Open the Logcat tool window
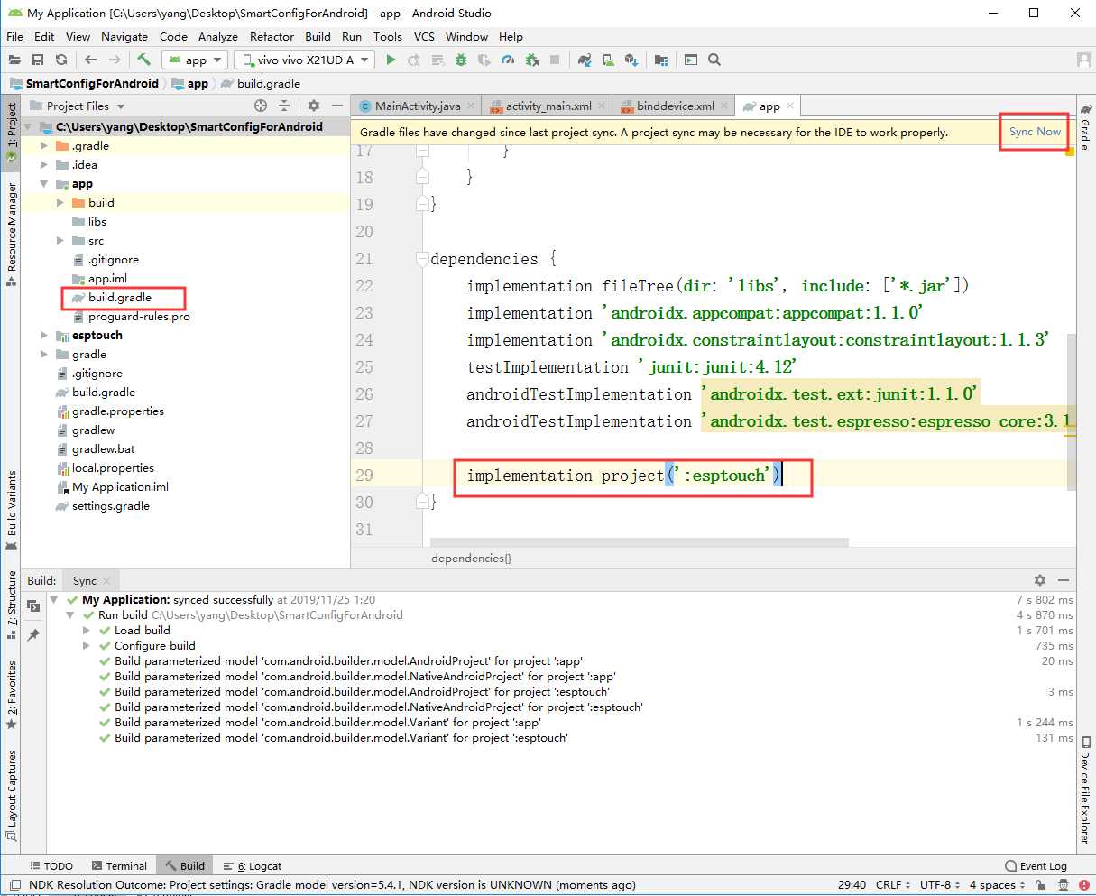Image resolution: width=1096 pixels, height=896 pixels. [253, 865]
